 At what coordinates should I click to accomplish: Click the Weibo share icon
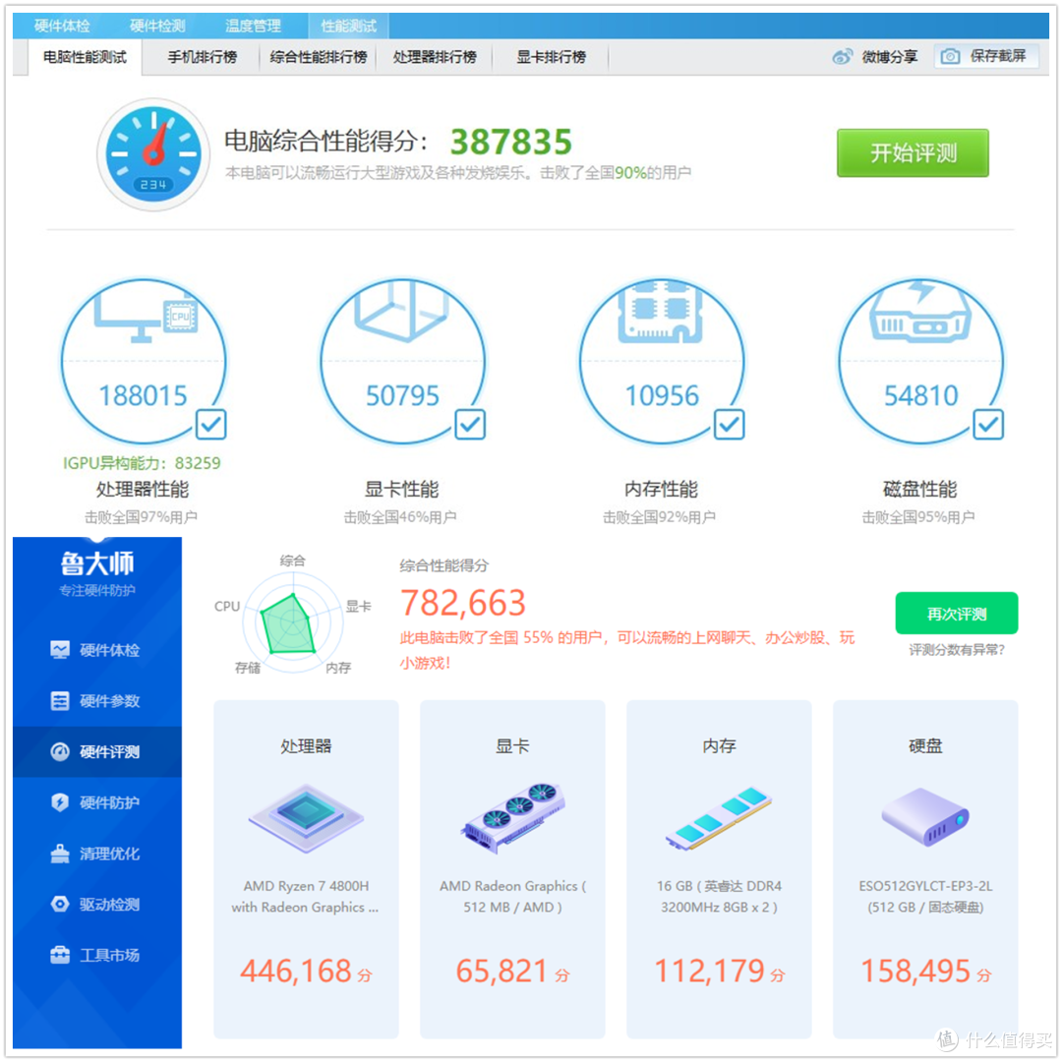point(842,57)
